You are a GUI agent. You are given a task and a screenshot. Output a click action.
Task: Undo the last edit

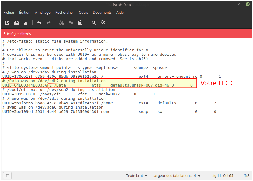click(39, 23)
